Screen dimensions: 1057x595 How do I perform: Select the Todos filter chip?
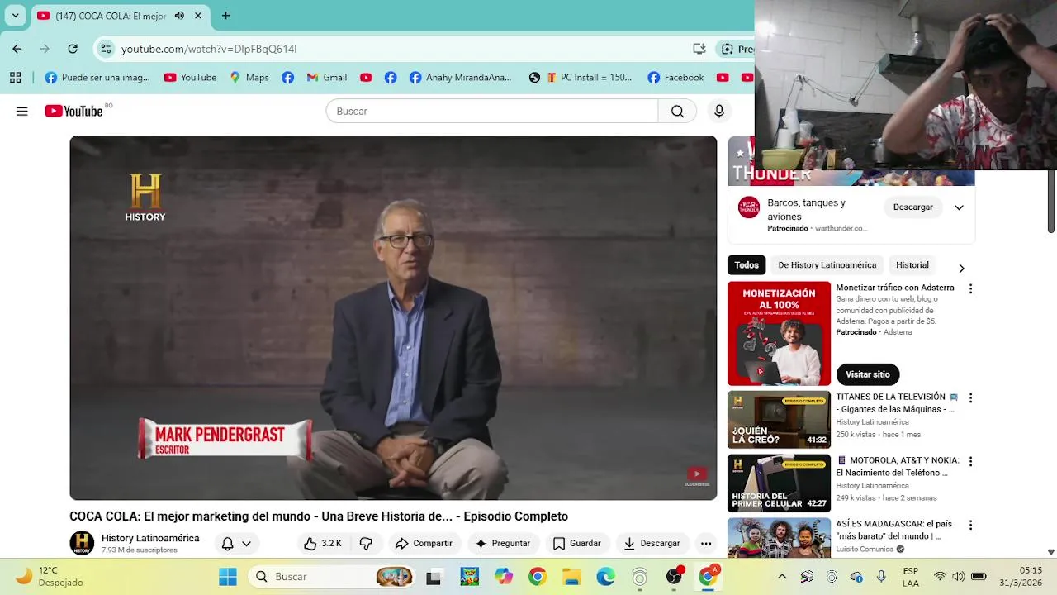coord(747,265)
